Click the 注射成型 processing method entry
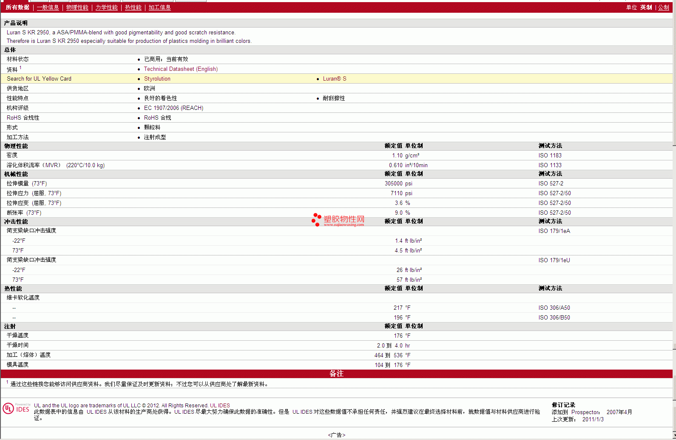 point(155,137)
